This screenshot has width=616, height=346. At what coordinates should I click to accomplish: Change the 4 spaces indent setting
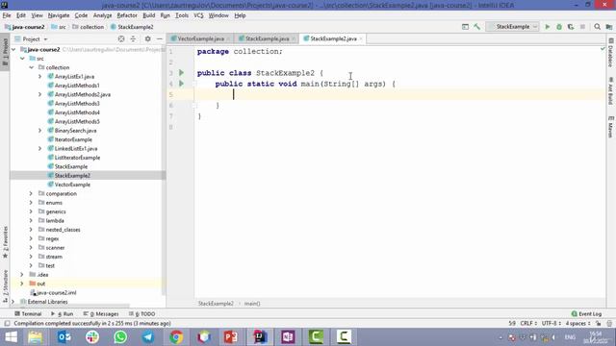coord(577,323)
